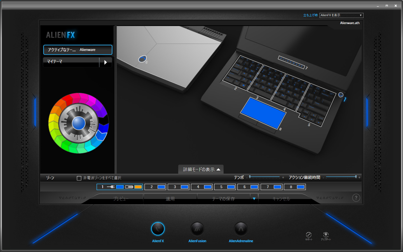Expand the マイテーマ arrow

click(106, 62)
